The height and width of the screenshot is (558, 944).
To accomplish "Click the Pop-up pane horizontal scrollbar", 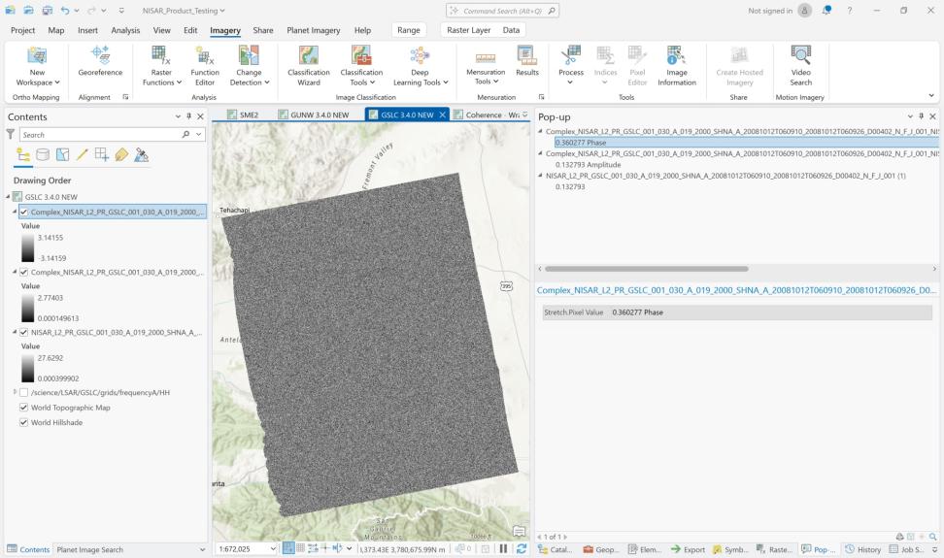I will (646, 269).
